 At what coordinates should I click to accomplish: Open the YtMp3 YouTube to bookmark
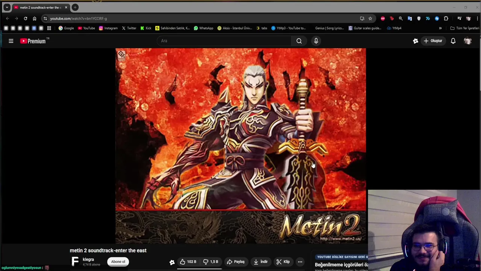point(289,28)
